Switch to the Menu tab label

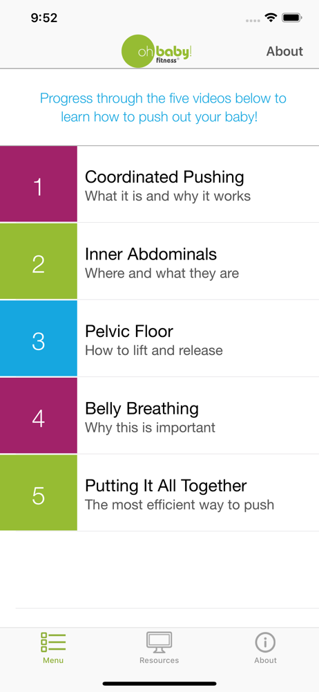coord(53,661)
